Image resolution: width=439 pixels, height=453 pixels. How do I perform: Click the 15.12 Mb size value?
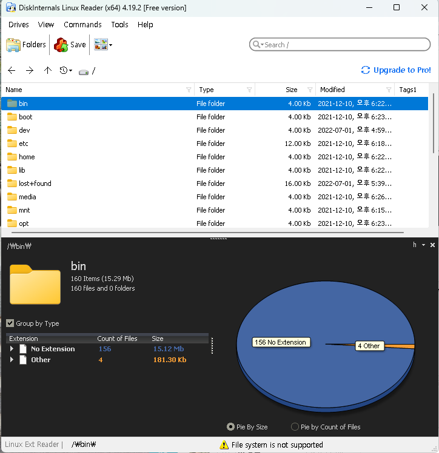[169, 349]
